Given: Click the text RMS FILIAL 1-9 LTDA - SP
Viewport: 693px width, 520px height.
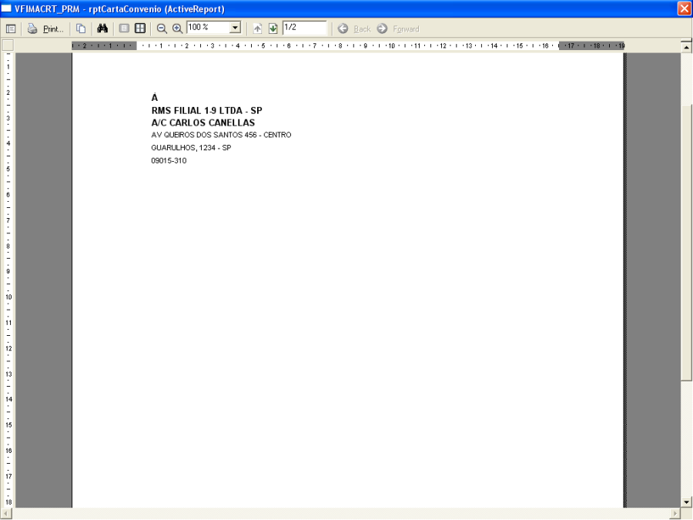Looking at the screenshot, I should pos(207,110).
